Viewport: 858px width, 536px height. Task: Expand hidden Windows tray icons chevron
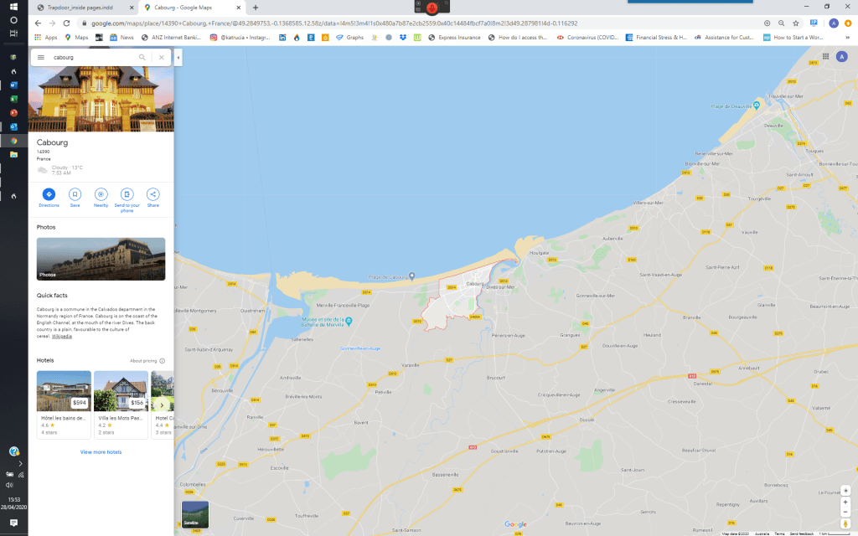pos(20,462)
